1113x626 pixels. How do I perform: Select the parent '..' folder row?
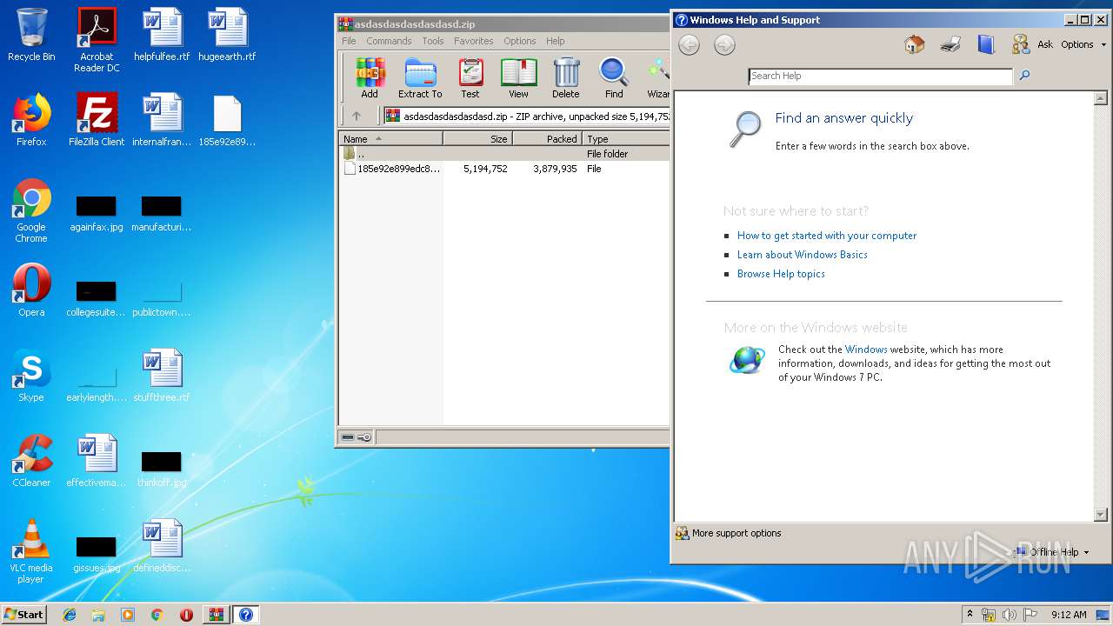coord(503,154)
